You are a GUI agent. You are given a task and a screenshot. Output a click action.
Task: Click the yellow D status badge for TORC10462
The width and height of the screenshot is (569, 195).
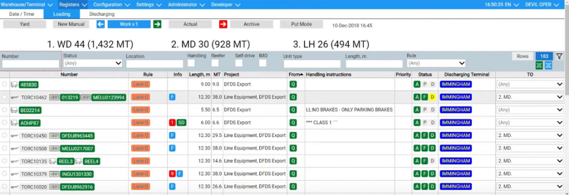point(432,97)
